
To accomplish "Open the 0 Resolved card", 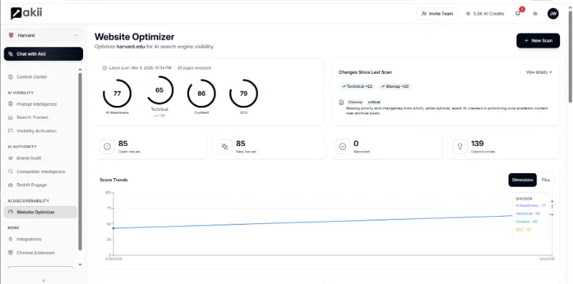I will (x=386, y=147).
